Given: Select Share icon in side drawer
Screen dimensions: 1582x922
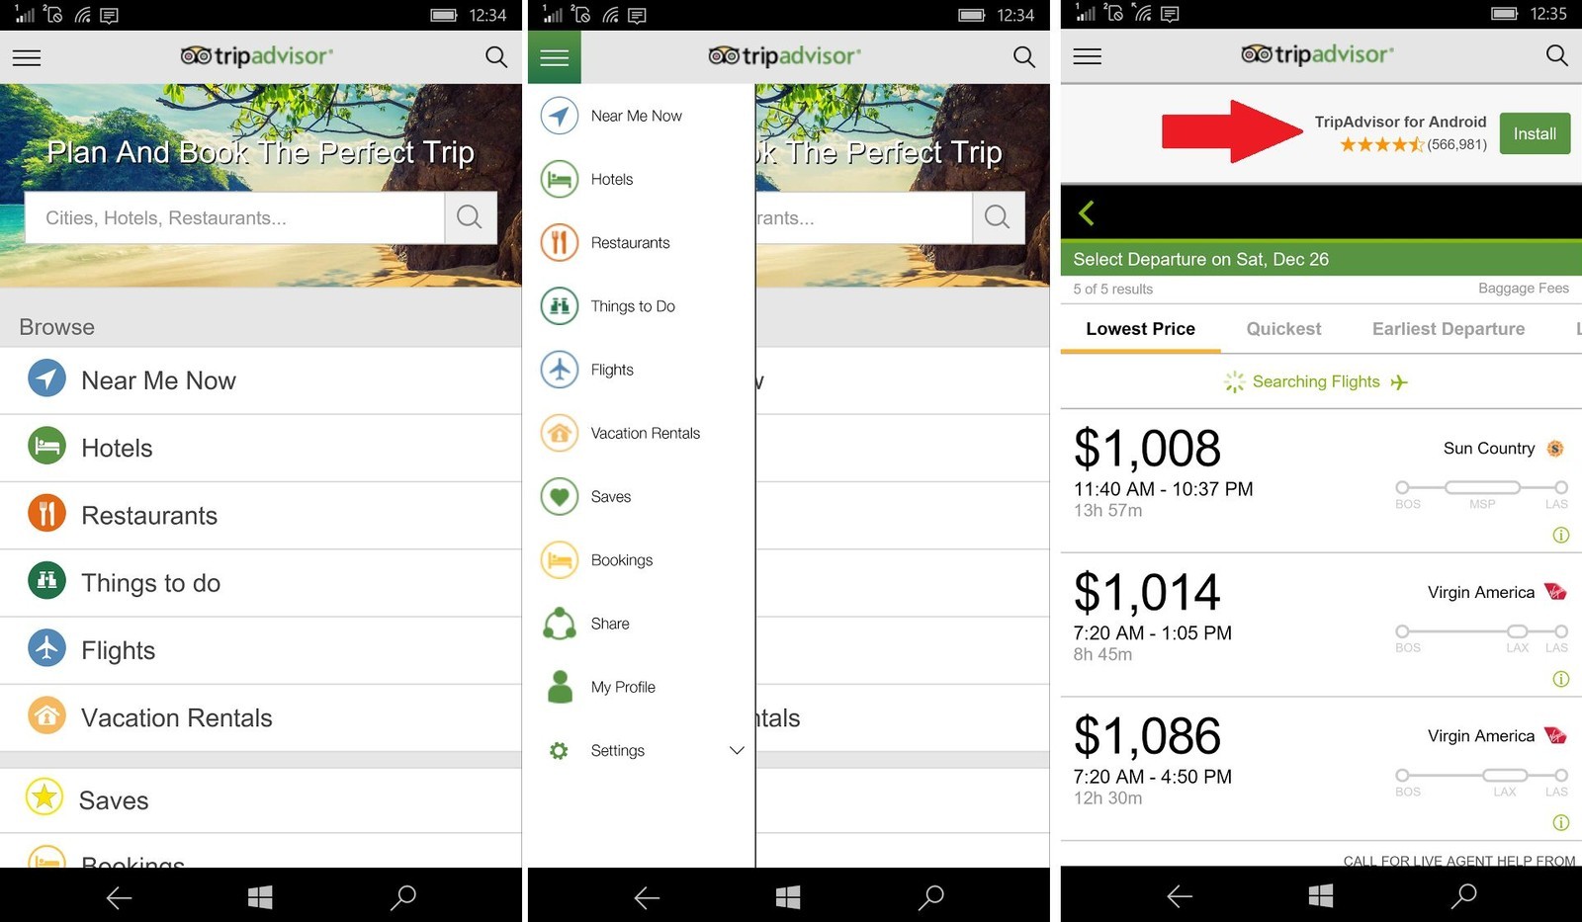Looking at the screenshot, I should coord(560,624).
